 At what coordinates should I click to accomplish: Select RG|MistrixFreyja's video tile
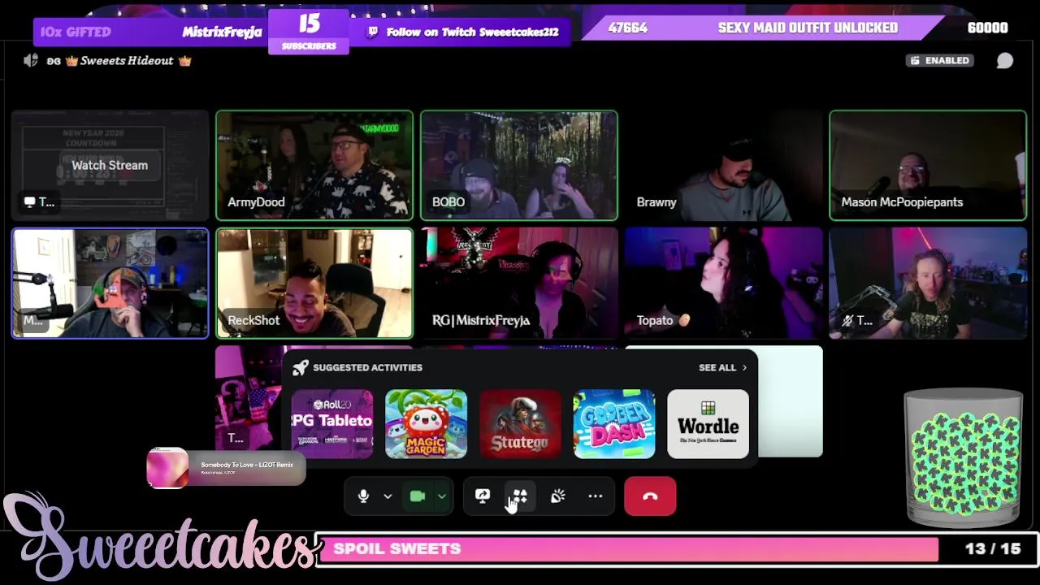[519, 284]
